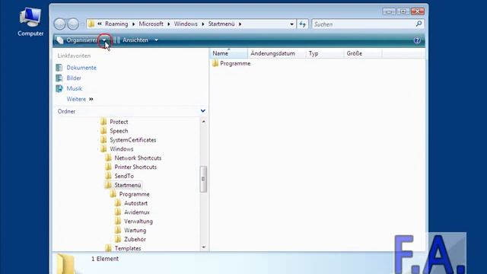Expand the arrow after Microsoft in breadcrumb

(169, 24)
